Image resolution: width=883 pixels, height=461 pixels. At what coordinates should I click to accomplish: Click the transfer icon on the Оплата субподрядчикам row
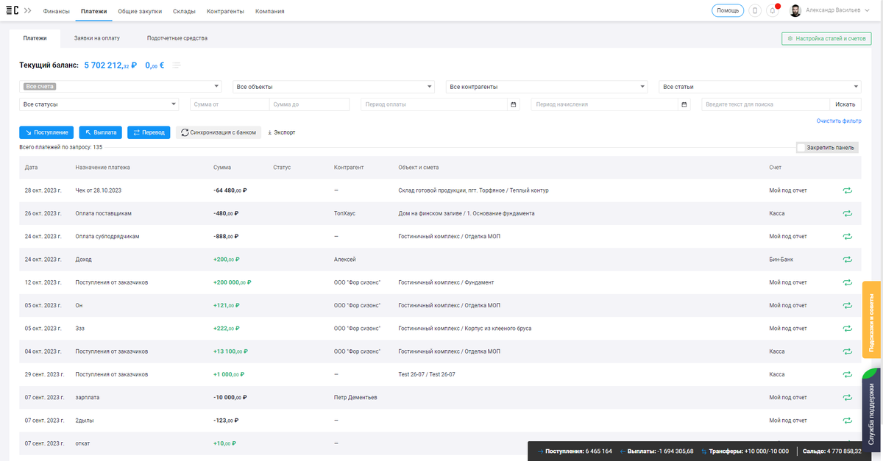[848, 236]
